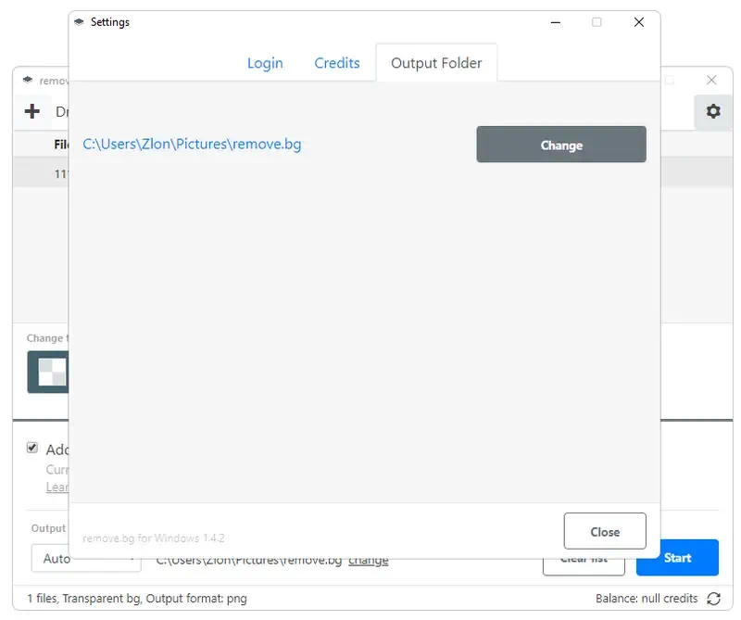Click the plus add-files icon
741x620 pixels.
32,111
